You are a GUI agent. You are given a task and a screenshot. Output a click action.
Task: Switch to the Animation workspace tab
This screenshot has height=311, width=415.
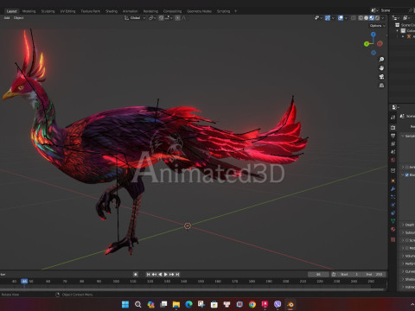[130, 11]
